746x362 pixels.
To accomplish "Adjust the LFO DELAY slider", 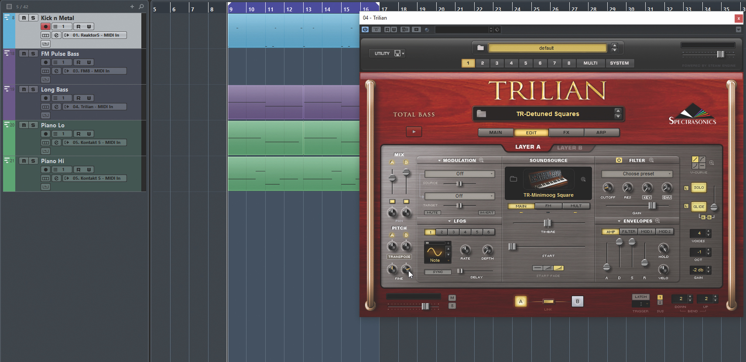I will (x=460, y=271).
